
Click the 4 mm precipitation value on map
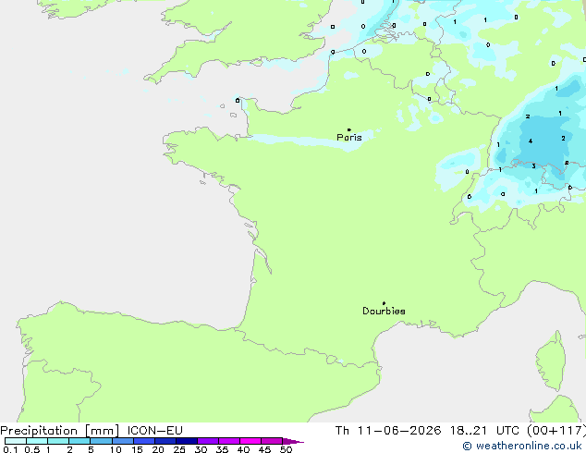(x=531, y=141)
